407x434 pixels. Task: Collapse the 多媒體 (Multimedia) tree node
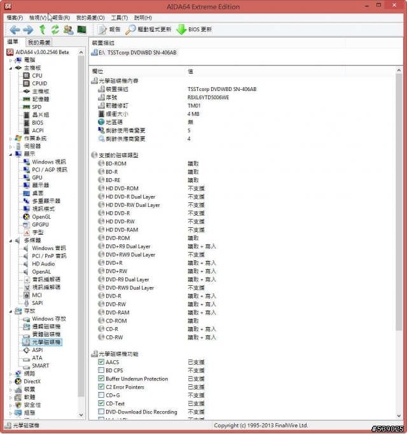[x=11, y=241]
